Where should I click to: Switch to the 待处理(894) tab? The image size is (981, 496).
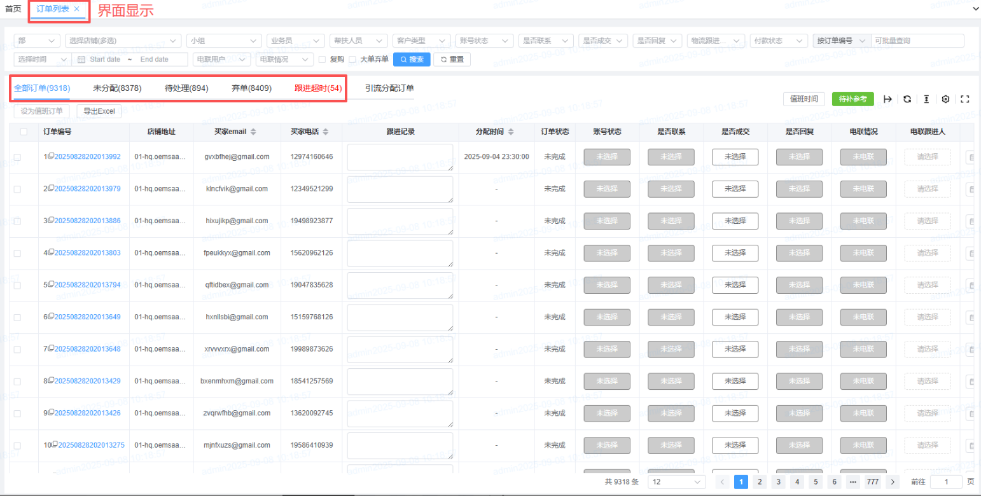point(186,88)
